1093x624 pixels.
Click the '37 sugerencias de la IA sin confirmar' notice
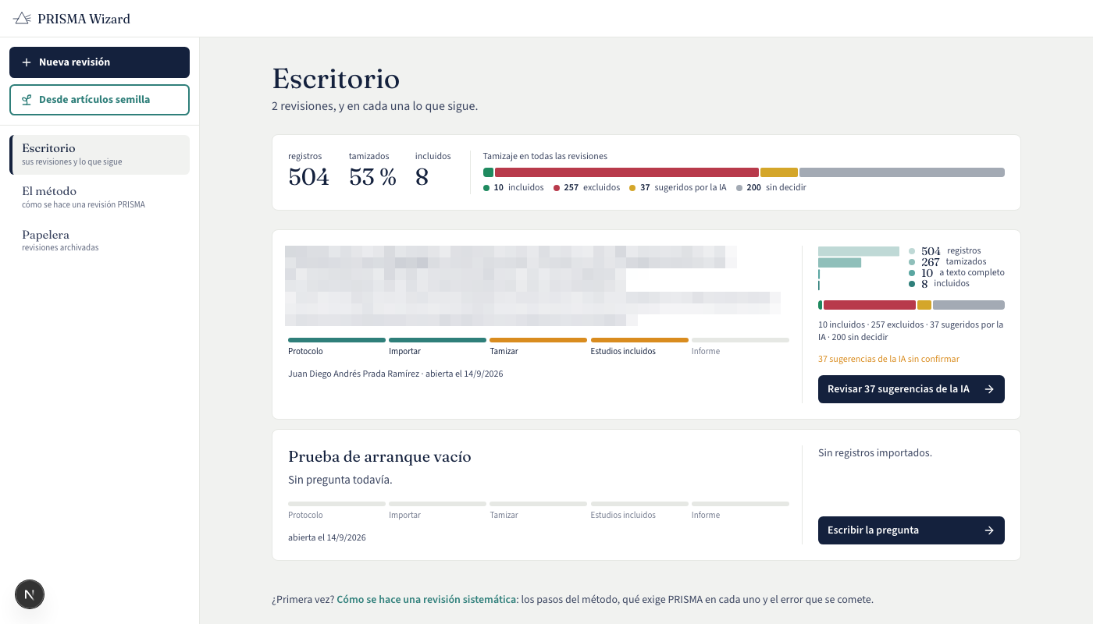(888, 359)
